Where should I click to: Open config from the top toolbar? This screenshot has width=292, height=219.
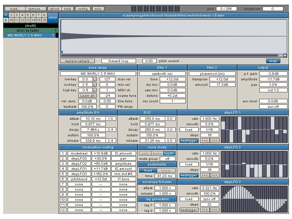[x=82, y=9]
